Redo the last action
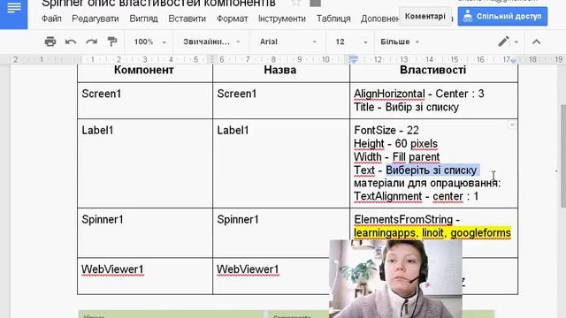 (x=91, y=42)
